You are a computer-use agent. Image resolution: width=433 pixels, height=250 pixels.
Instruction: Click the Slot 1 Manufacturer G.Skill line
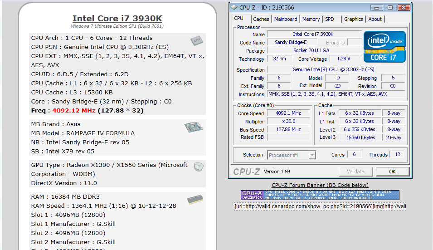[73, 224]
